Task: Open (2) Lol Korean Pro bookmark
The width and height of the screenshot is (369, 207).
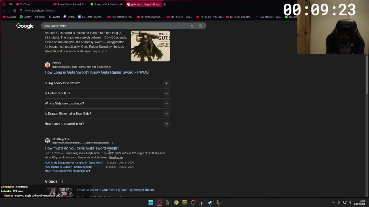Action: (x=120, y=17)
